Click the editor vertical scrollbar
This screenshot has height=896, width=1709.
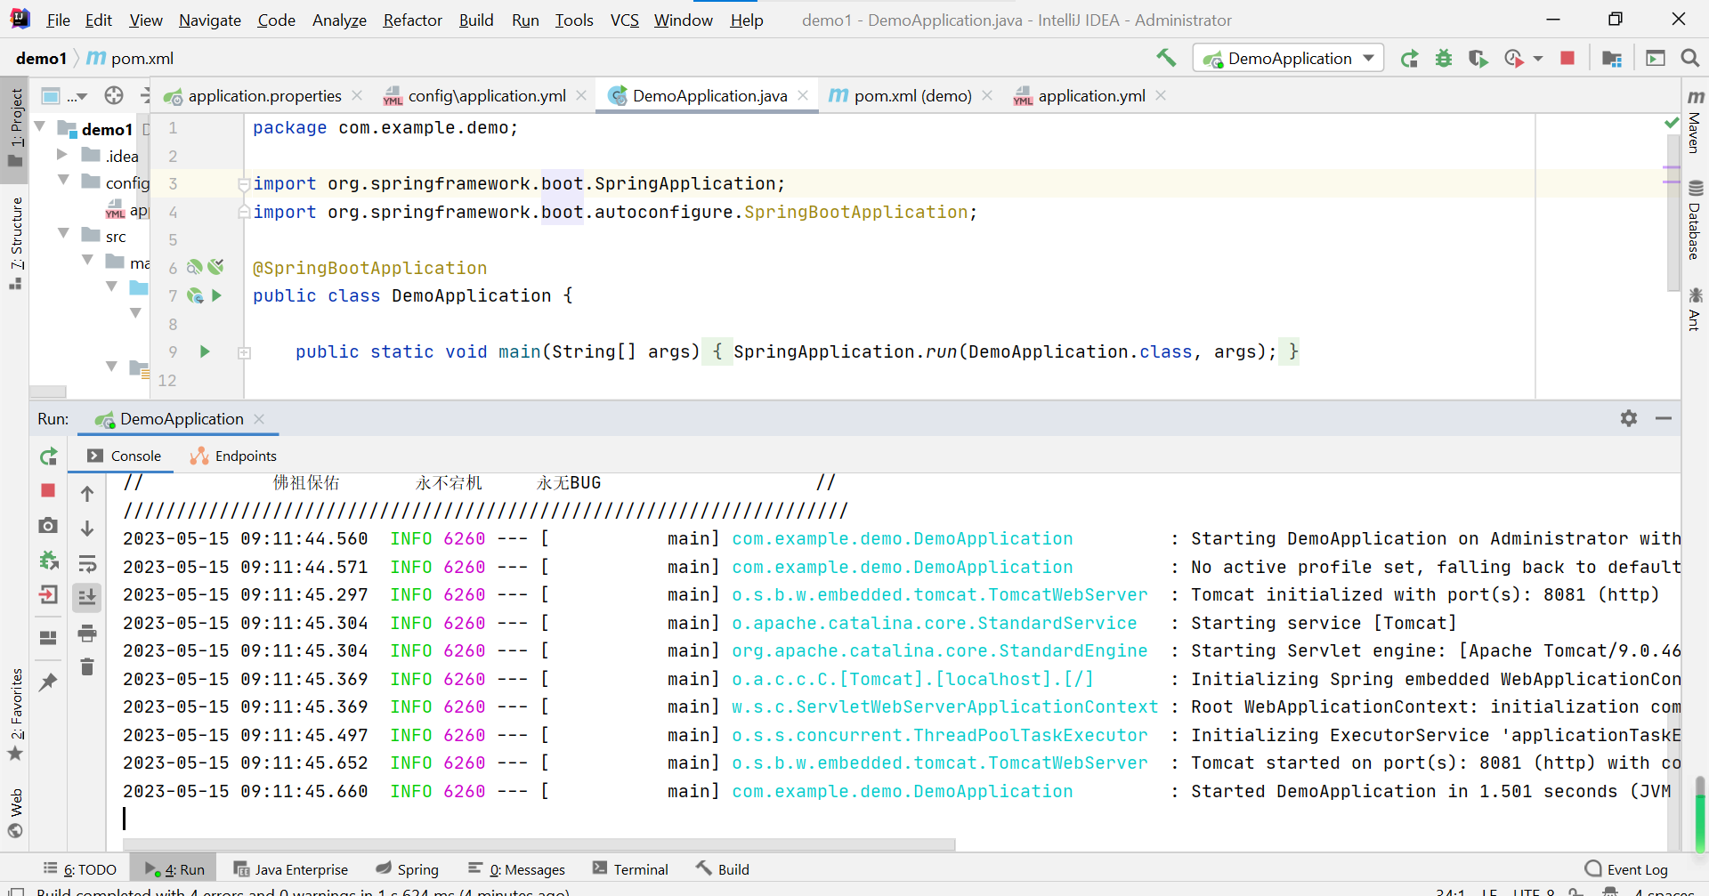click(x=1673, y=214)
